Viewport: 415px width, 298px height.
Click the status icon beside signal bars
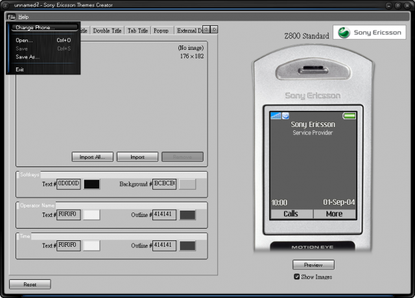click(x=285, y=115)
